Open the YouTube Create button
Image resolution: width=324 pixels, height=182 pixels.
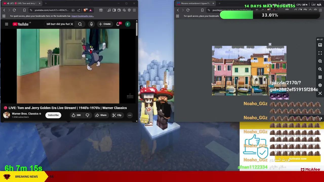(105, 24)
